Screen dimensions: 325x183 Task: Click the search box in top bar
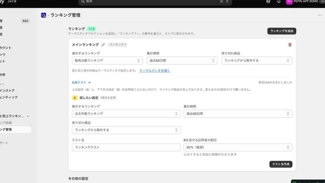point(155,2)
